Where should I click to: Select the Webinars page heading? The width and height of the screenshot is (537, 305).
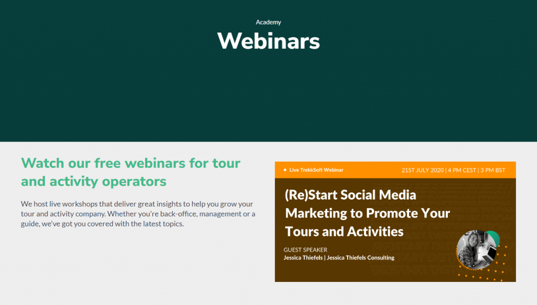pos(268,42)
